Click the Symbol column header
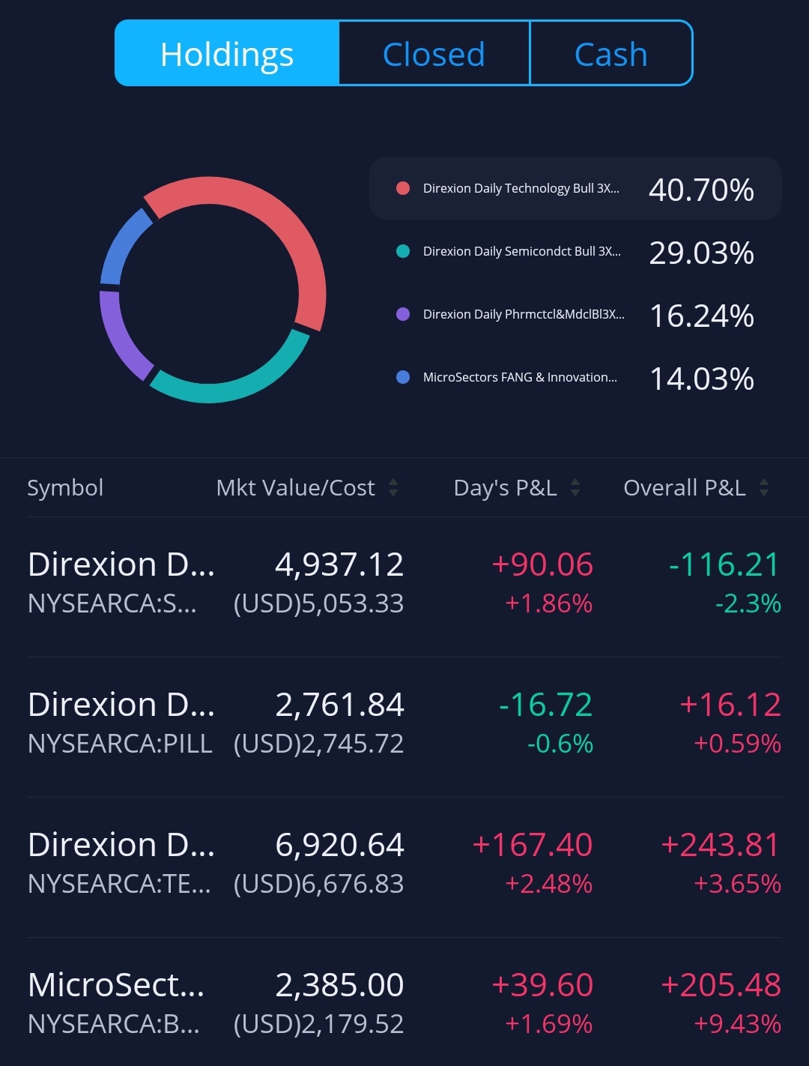This screenshot has width=809, height=1066. [x=65, y=488]
